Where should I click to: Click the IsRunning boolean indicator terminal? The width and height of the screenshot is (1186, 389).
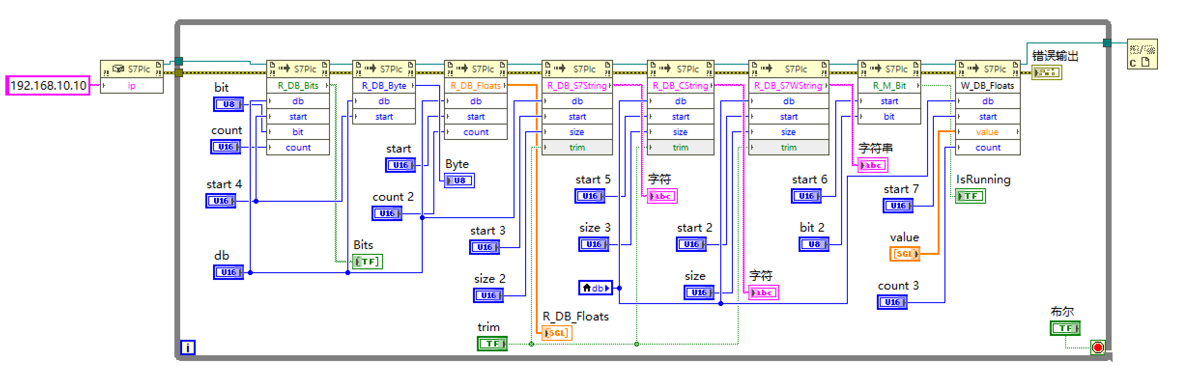970,196
